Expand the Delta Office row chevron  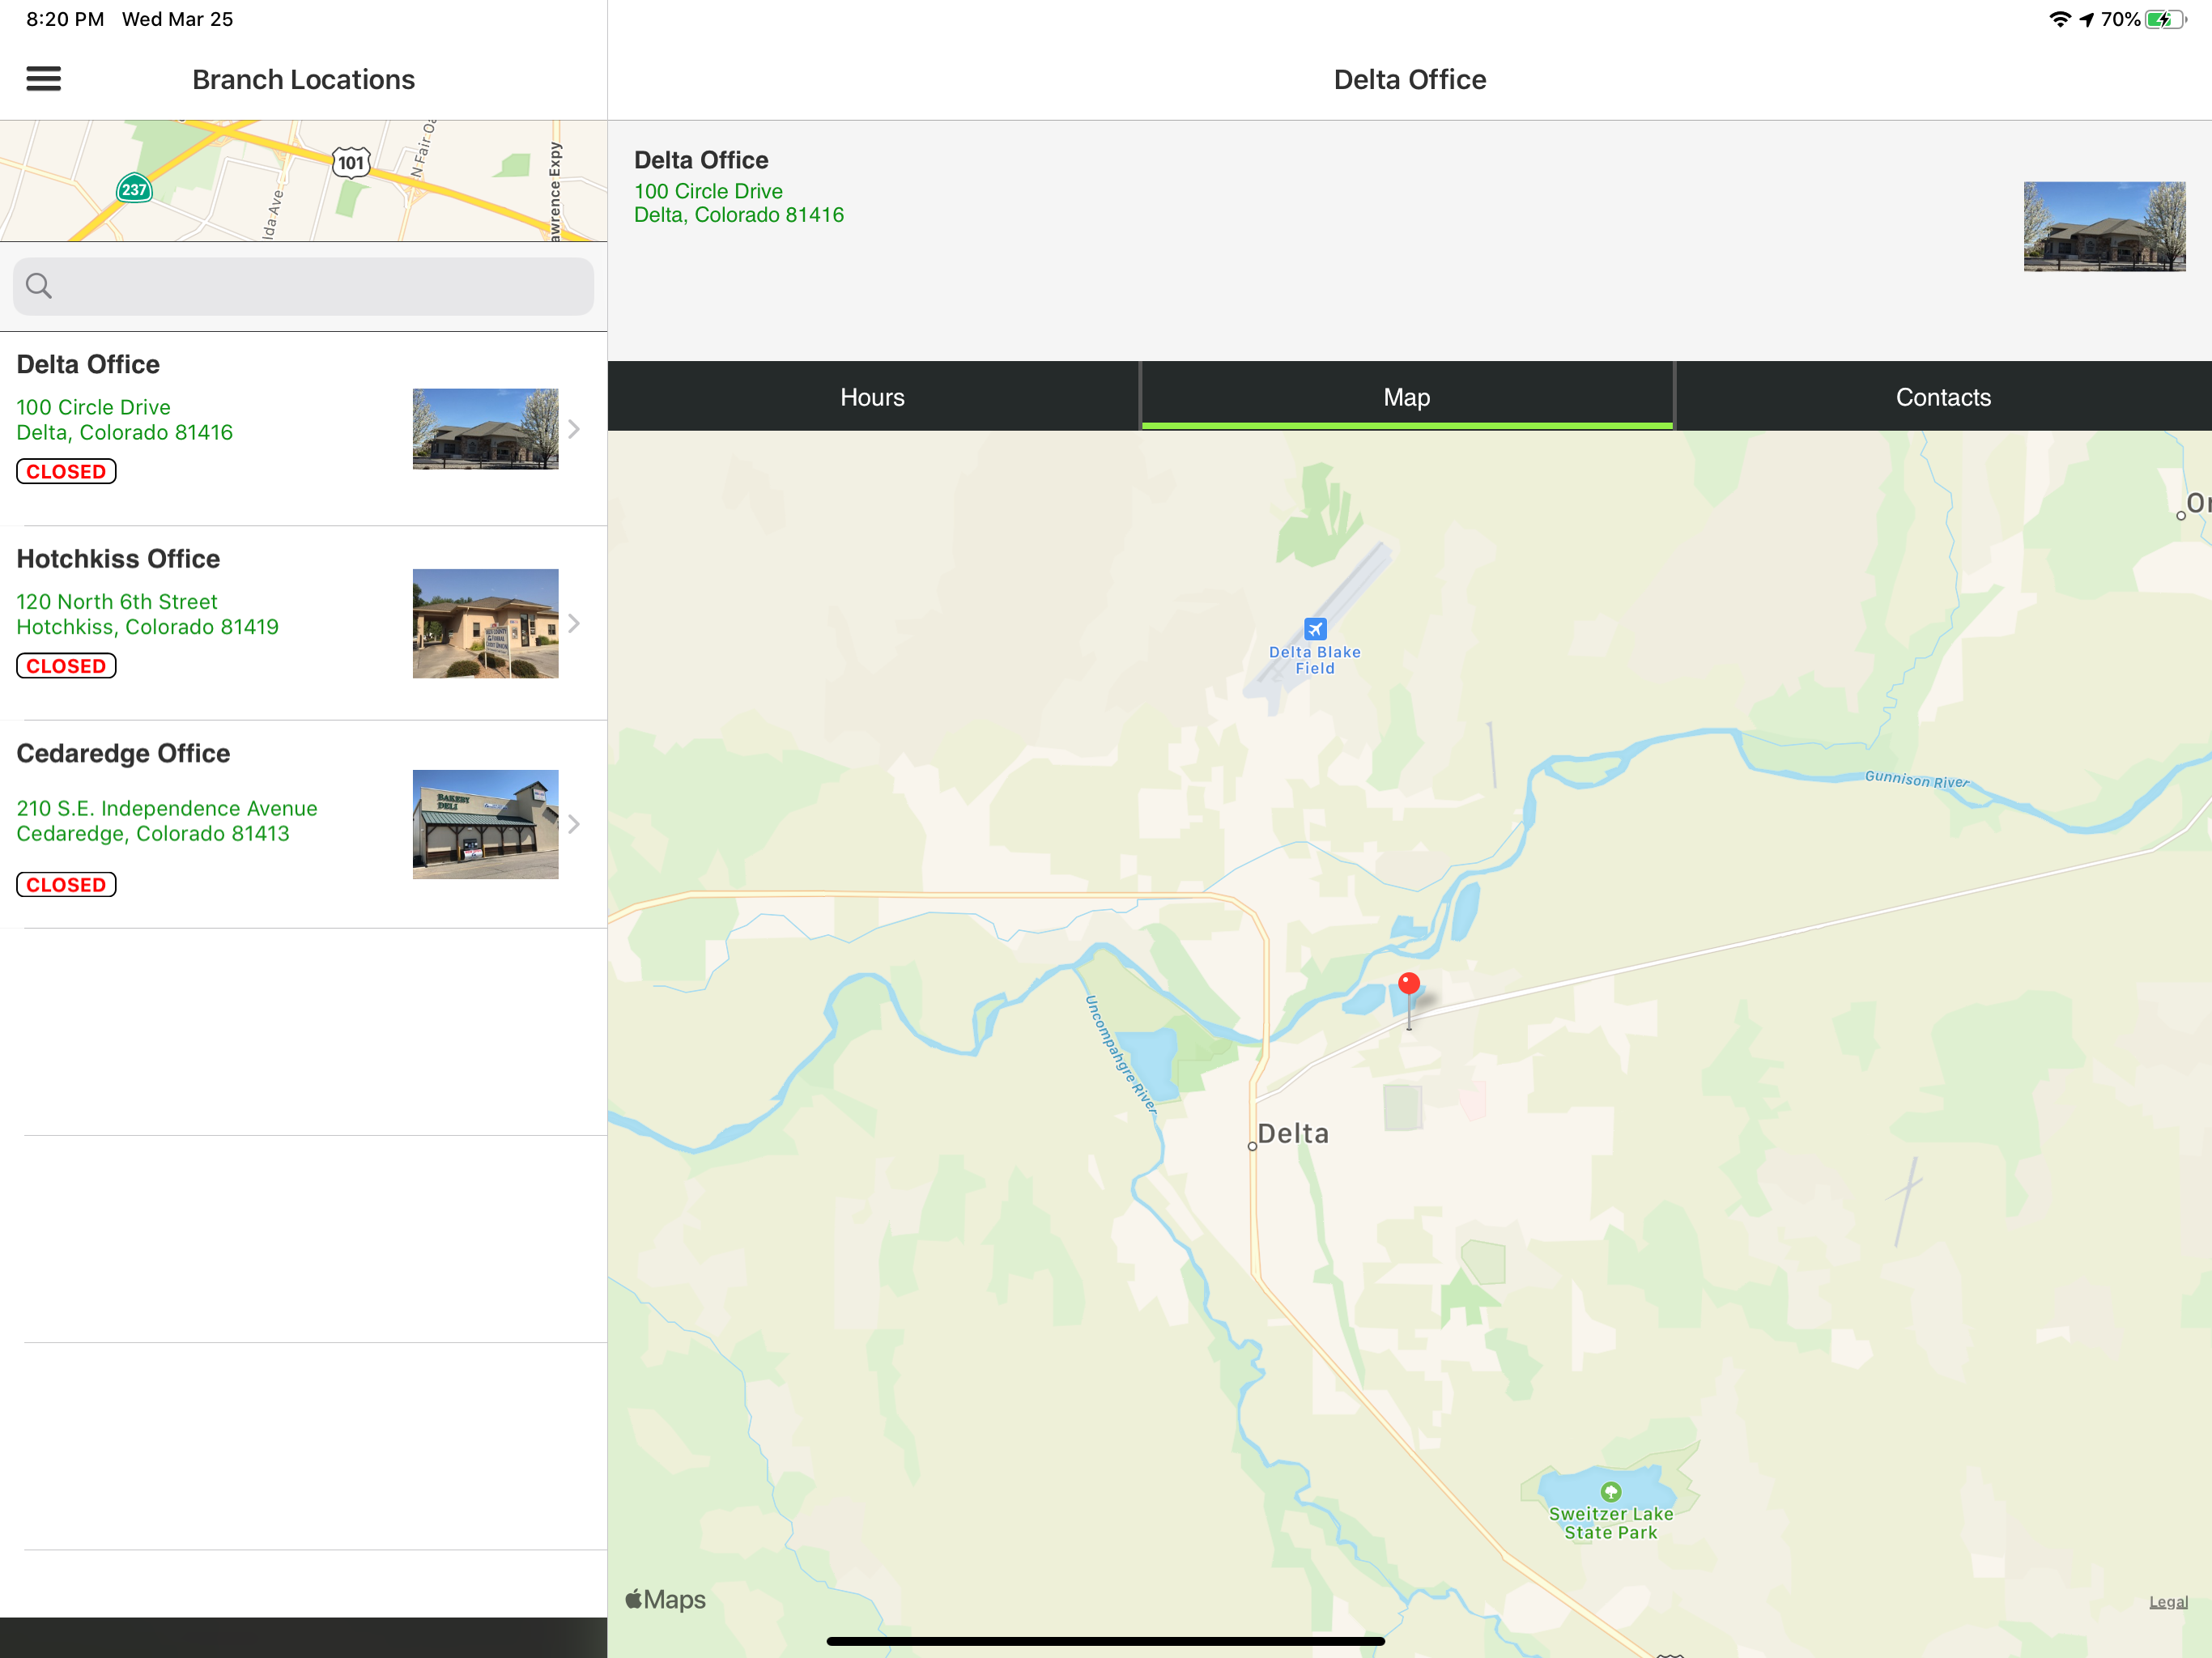click(574, 429)
